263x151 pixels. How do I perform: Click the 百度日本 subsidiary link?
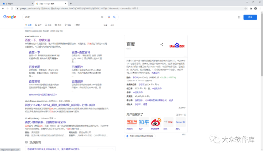click(139, 100)
